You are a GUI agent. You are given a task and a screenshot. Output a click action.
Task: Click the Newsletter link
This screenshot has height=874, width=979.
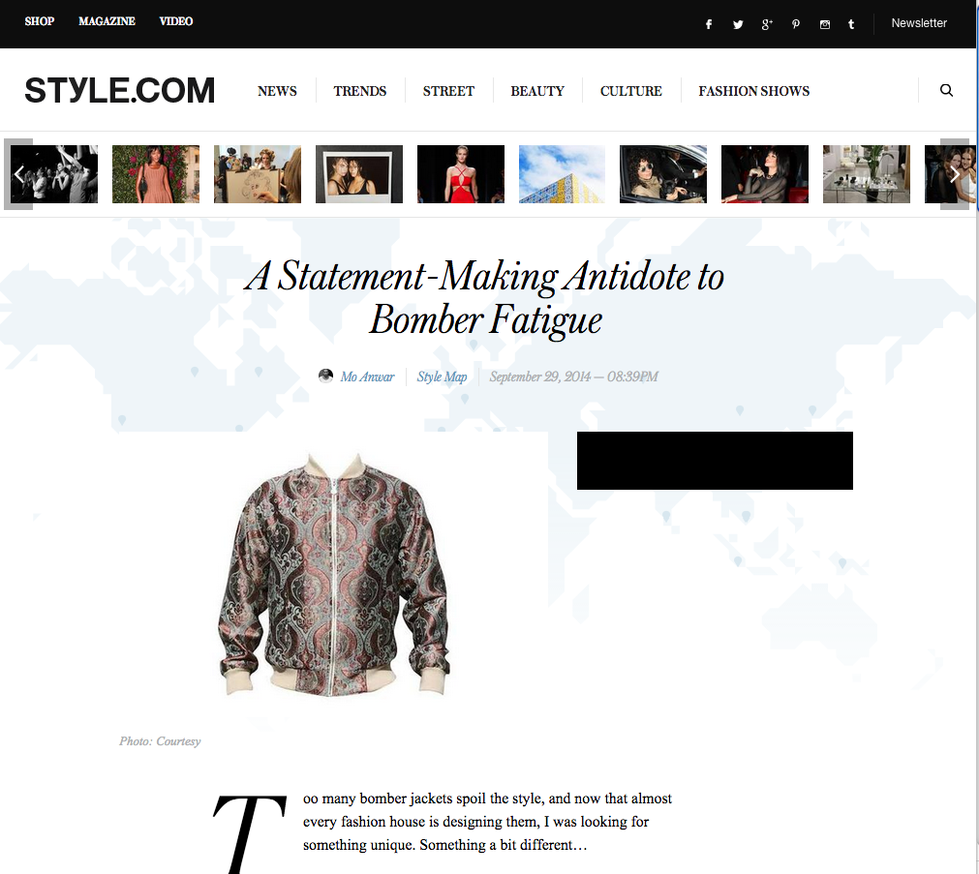(918, 23)
